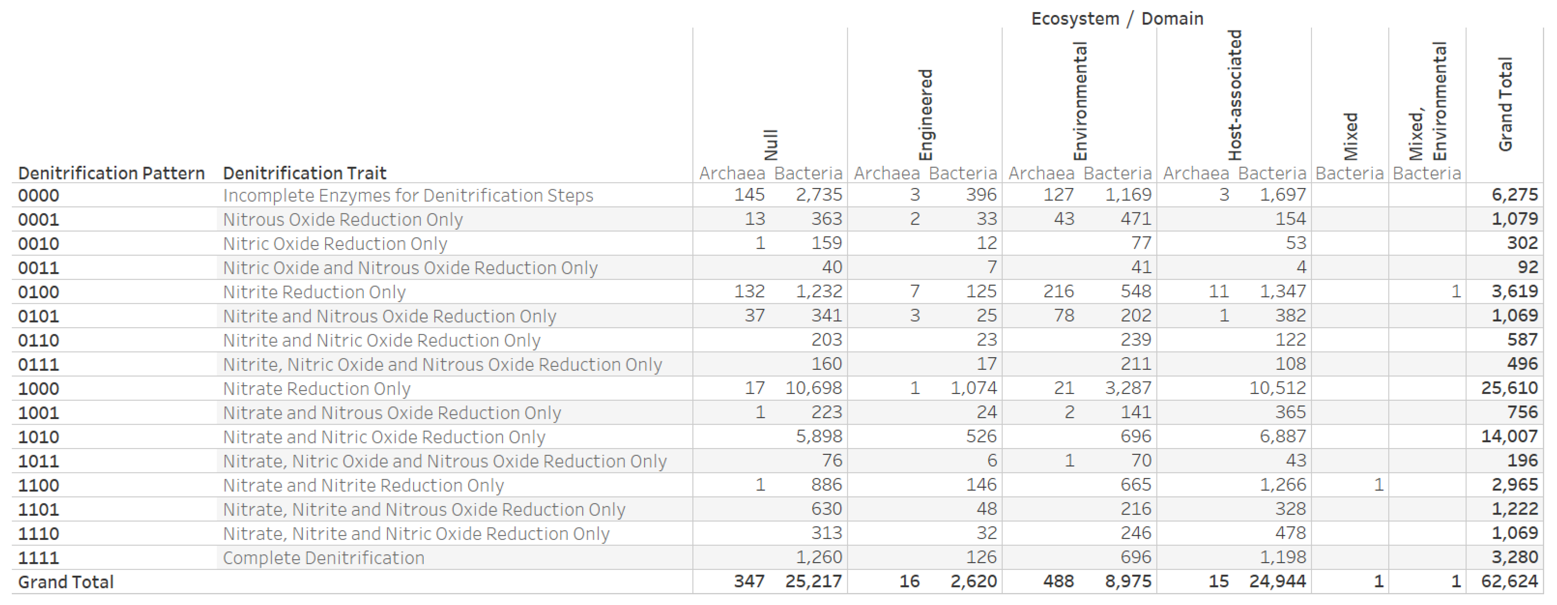Click the Nitrite Reduction Only trait label
Image resolution: width=1557 pixels, height=605 pixels.
[314, 292]
